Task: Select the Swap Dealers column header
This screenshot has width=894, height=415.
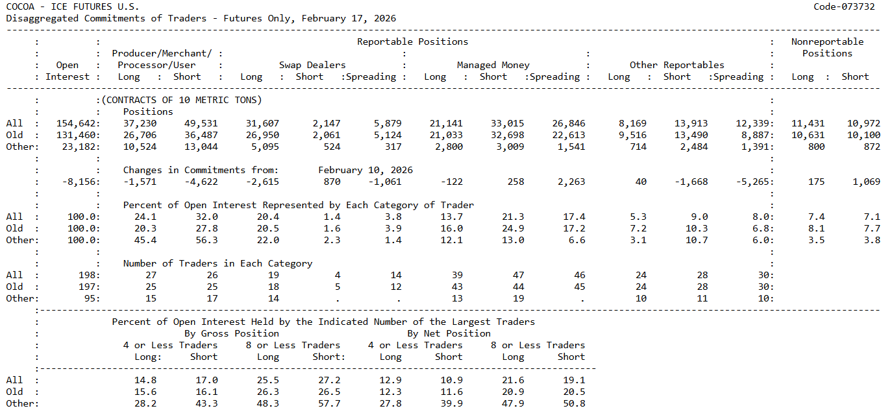Action: coord(312,65)
